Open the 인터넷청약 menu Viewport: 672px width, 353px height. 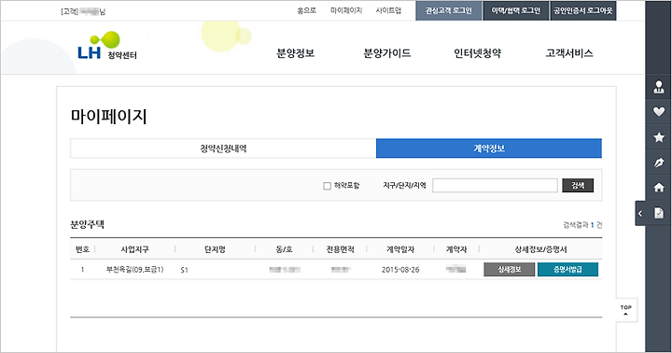point(478,53)
